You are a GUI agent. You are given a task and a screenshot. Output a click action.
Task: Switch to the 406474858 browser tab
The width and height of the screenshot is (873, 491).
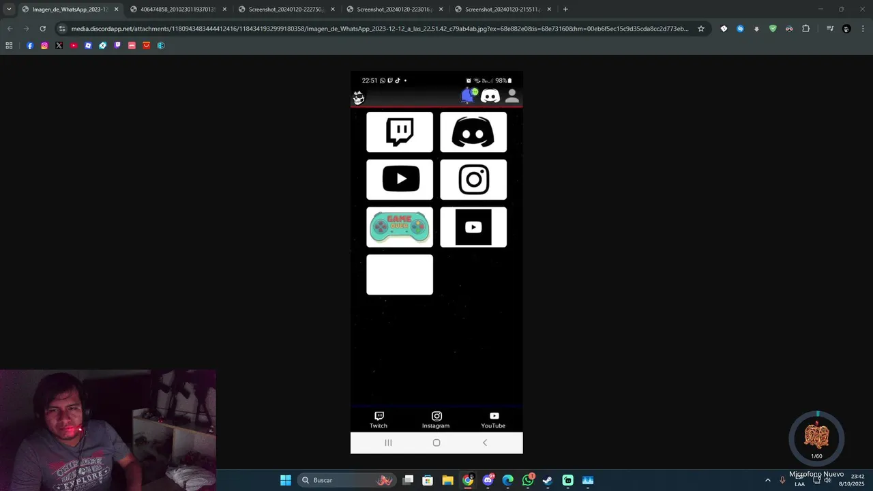(x=177, y=10)
